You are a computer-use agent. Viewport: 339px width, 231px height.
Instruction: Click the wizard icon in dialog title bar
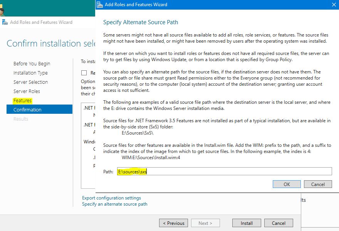[x=99, y=5]
